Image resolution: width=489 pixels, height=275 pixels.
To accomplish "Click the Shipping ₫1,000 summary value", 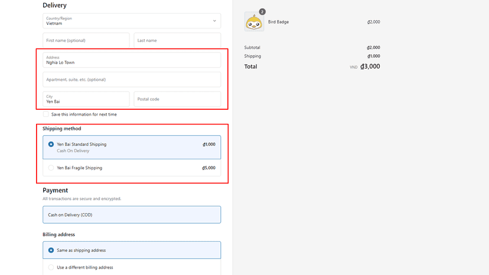I will pos(374,56).
